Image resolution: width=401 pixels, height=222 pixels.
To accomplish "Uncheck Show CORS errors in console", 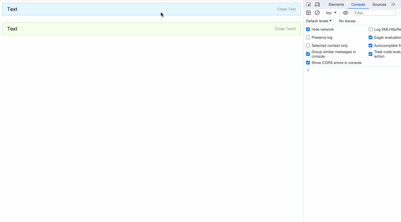I will tap(308, 63).
